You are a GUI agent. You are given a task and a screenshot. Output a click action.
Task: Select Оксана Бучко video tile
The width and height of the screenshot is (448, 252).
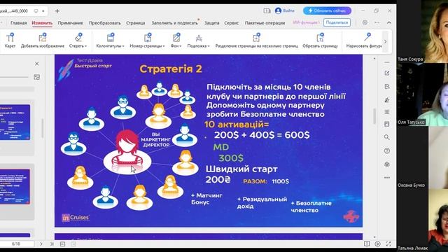click(x=422, y=157)
